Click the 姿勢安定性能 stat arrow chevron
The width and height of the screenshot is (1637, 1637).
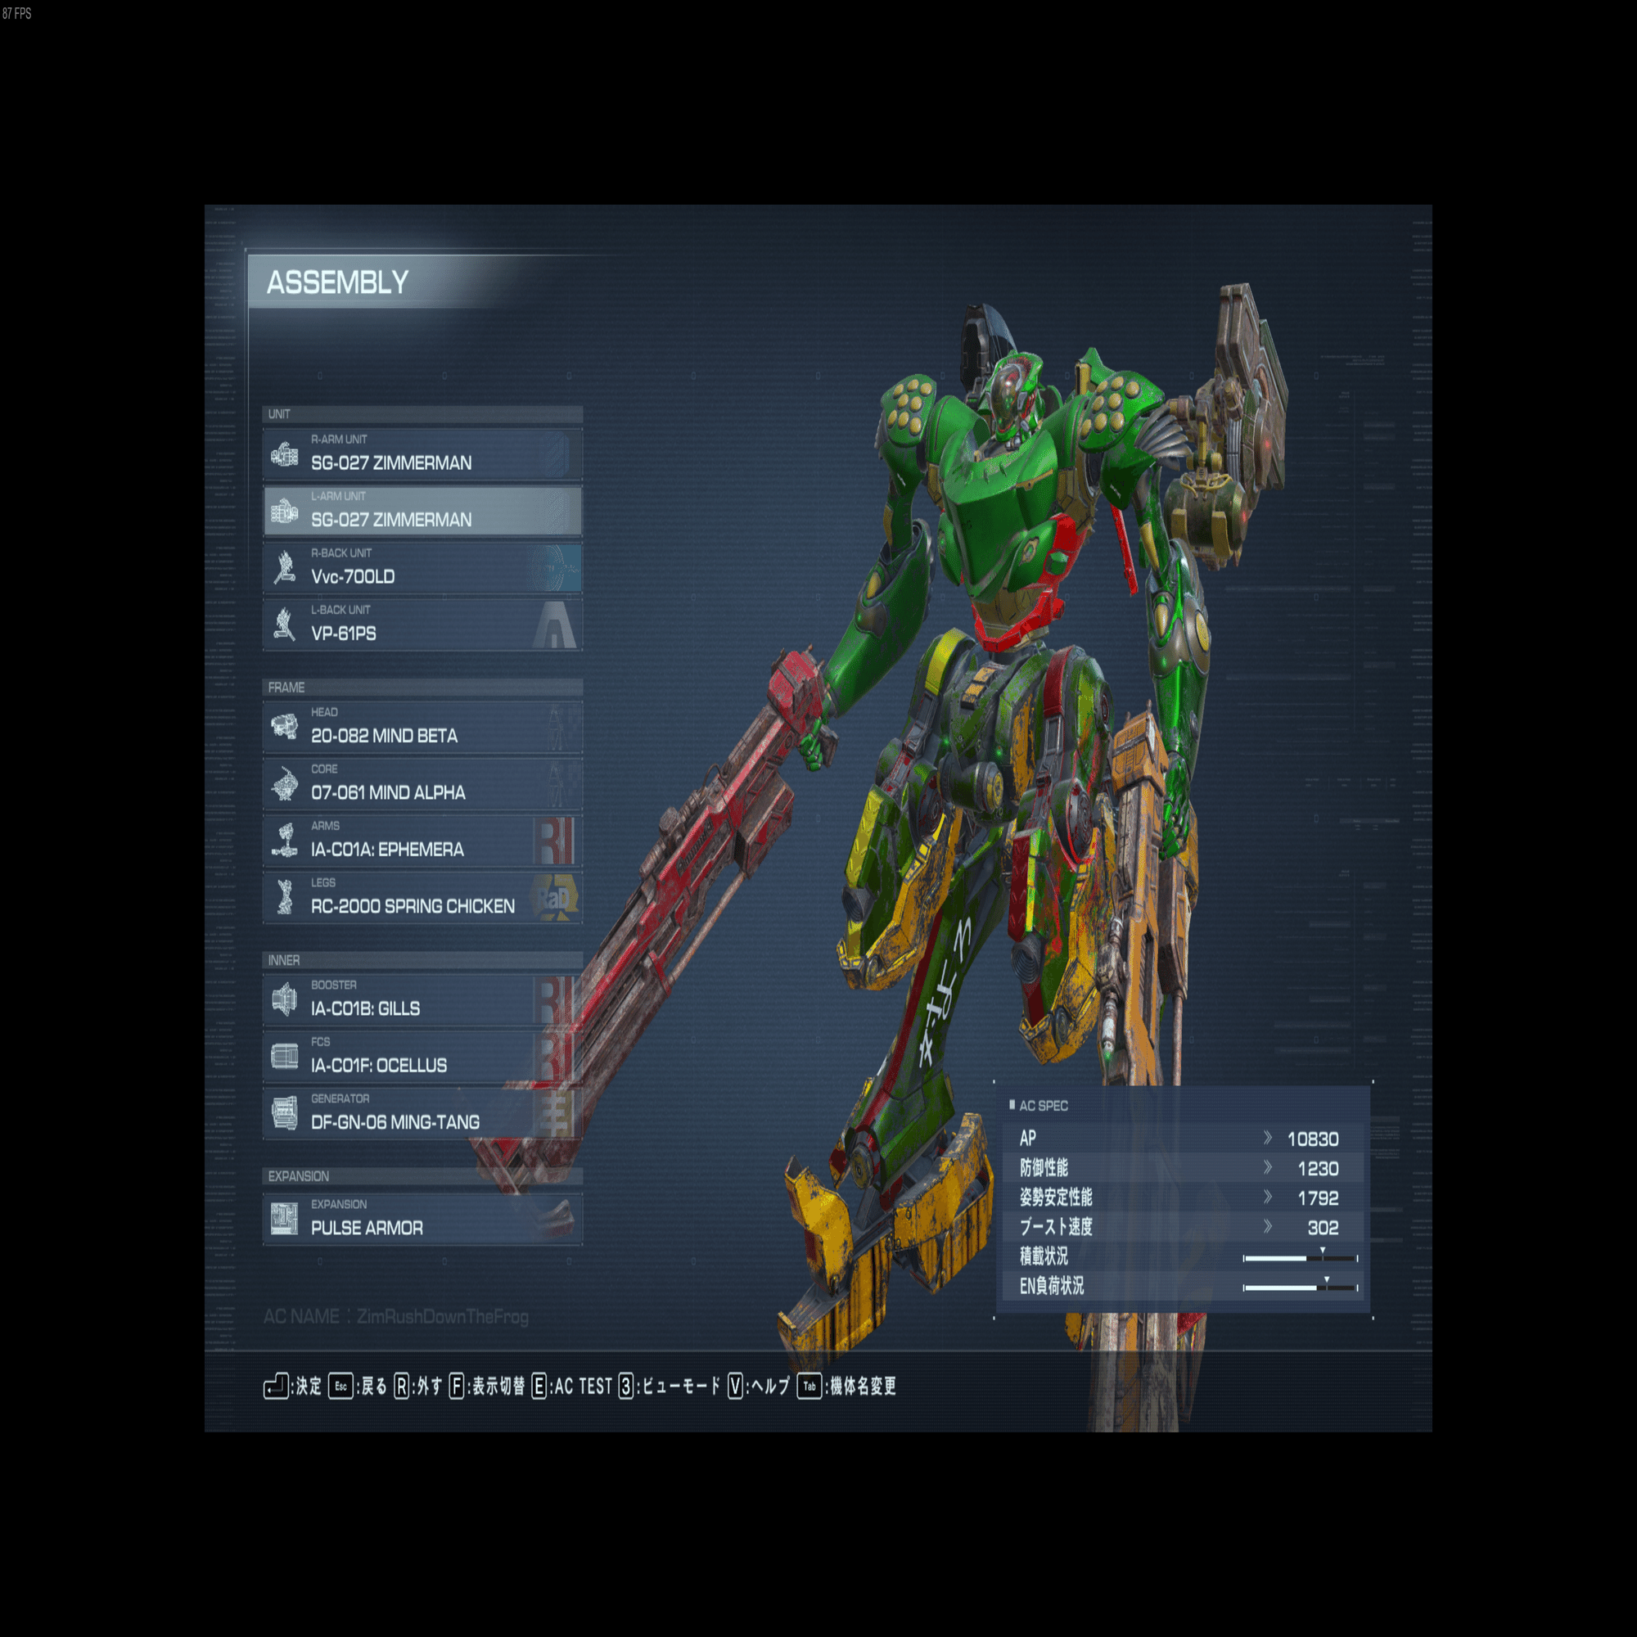click(1268, 1197)
